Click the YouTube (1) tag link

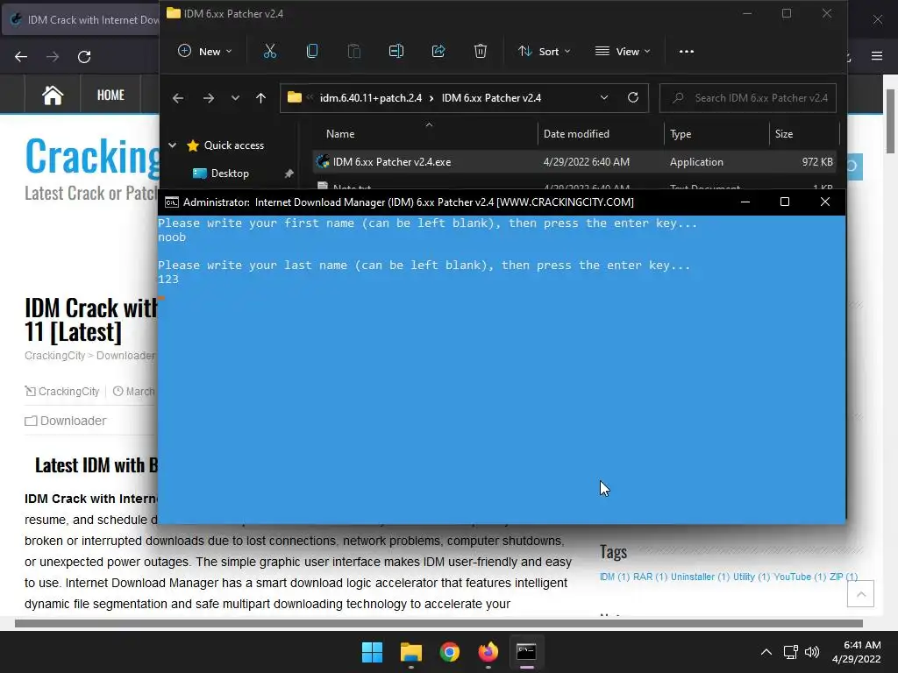[800, 577]
